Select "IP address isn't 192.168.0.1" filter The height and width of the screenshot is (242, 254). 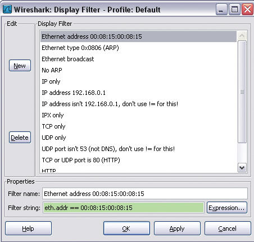point(139,104)
